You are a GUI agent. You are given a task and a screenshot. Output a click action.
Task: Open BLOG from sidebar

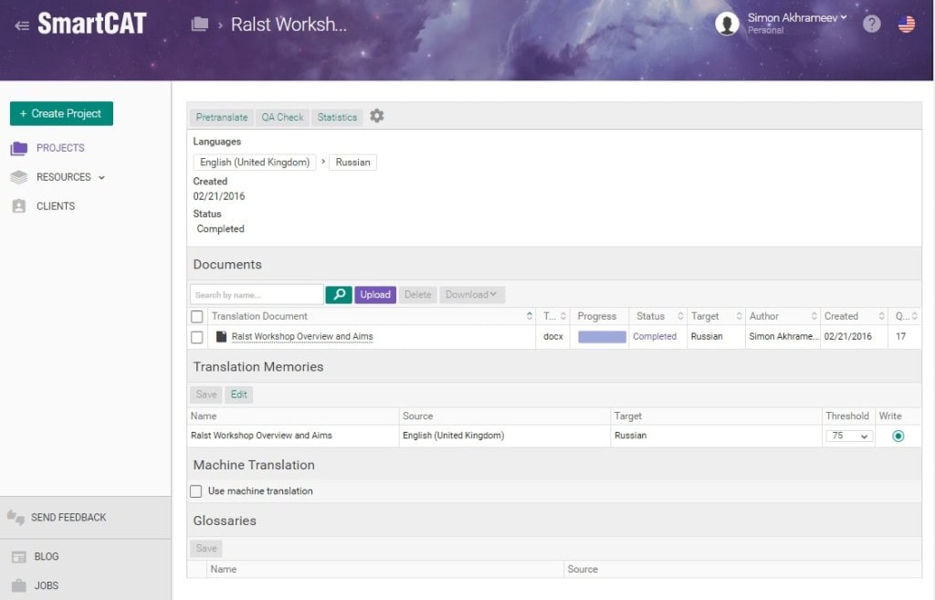tap(47, 556)
